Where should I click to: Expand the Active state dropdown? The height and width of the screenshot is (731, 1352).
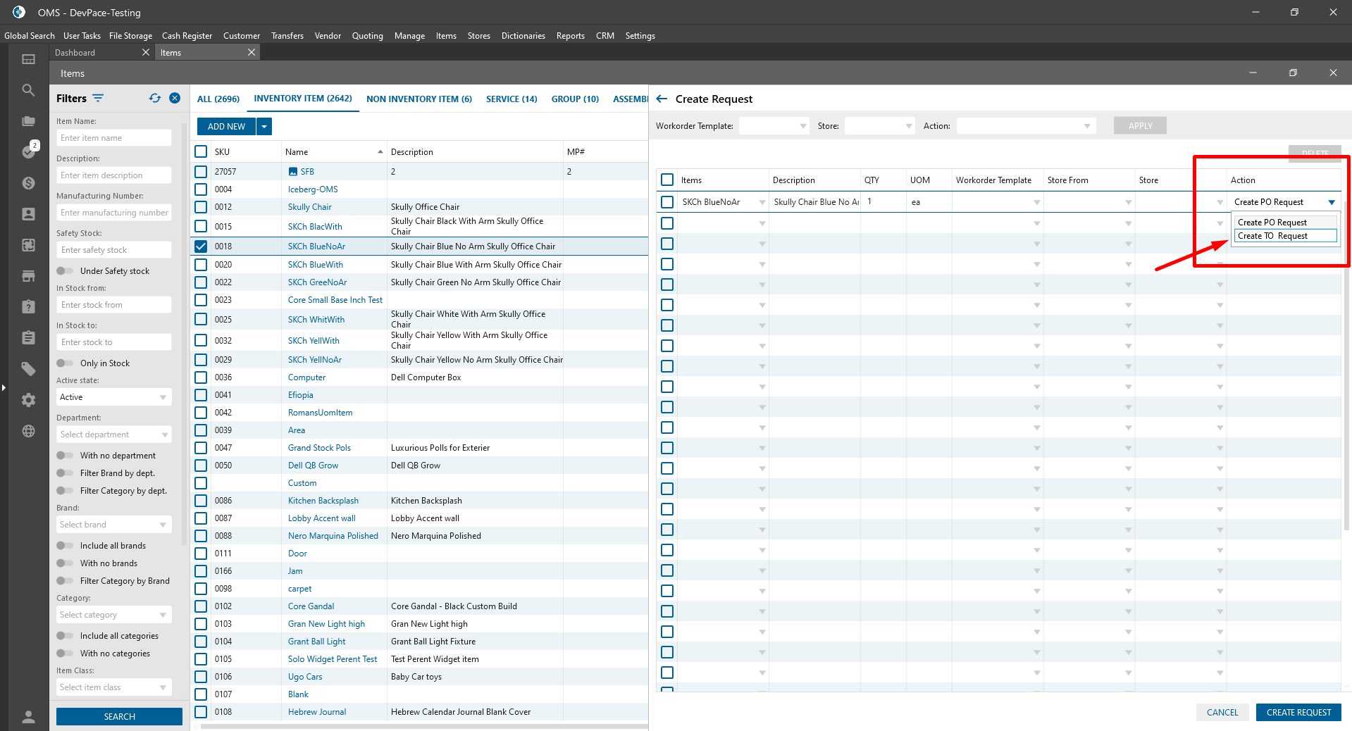113,397
